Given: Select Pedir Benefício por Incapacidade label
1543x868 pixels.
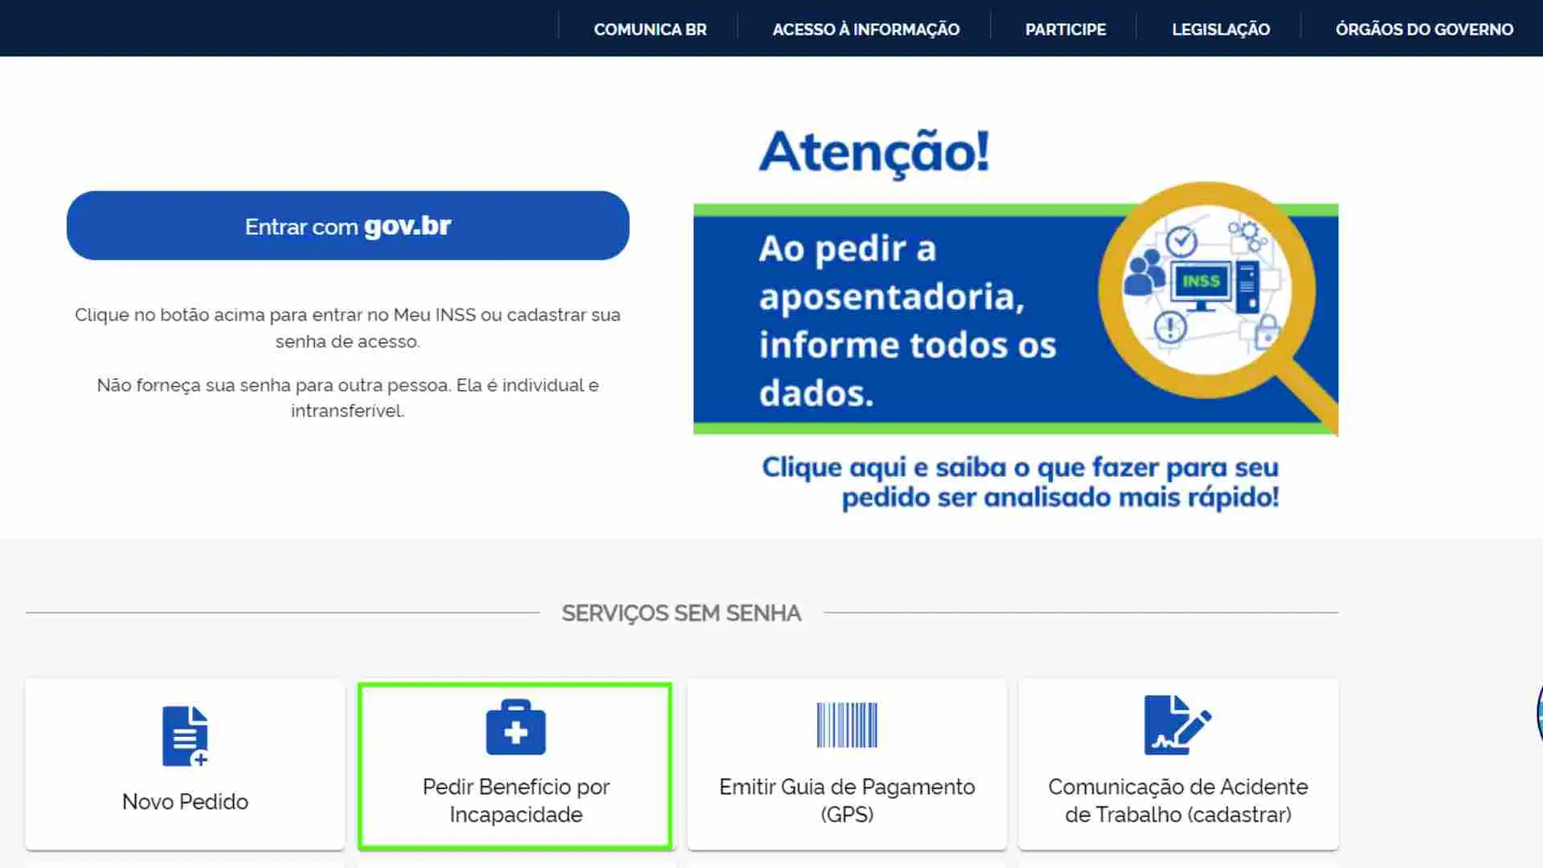Looking at the screenshot, I should pyautogui.click(x=516, y=800).
